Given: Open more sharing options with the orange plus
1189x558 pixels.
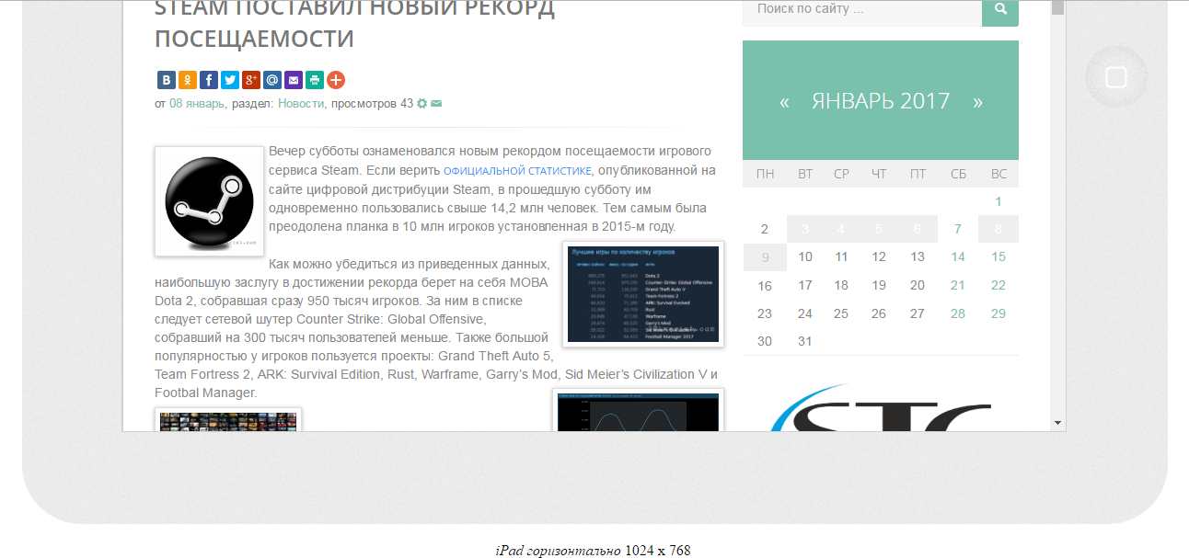Looking at the screenshot, I should (336, 80).
